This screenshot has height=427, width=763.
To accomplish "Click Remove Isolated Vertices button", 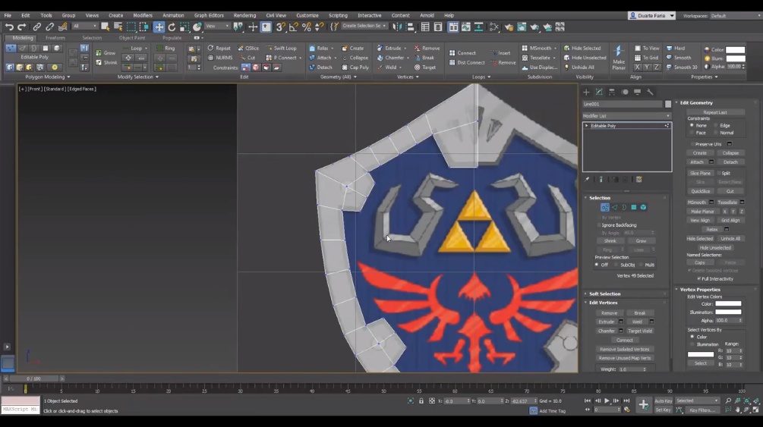I will coord(624,349).
